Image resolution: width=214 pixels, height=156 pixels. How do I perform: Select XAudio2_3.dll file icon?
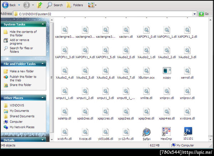[x=187, y=50]
